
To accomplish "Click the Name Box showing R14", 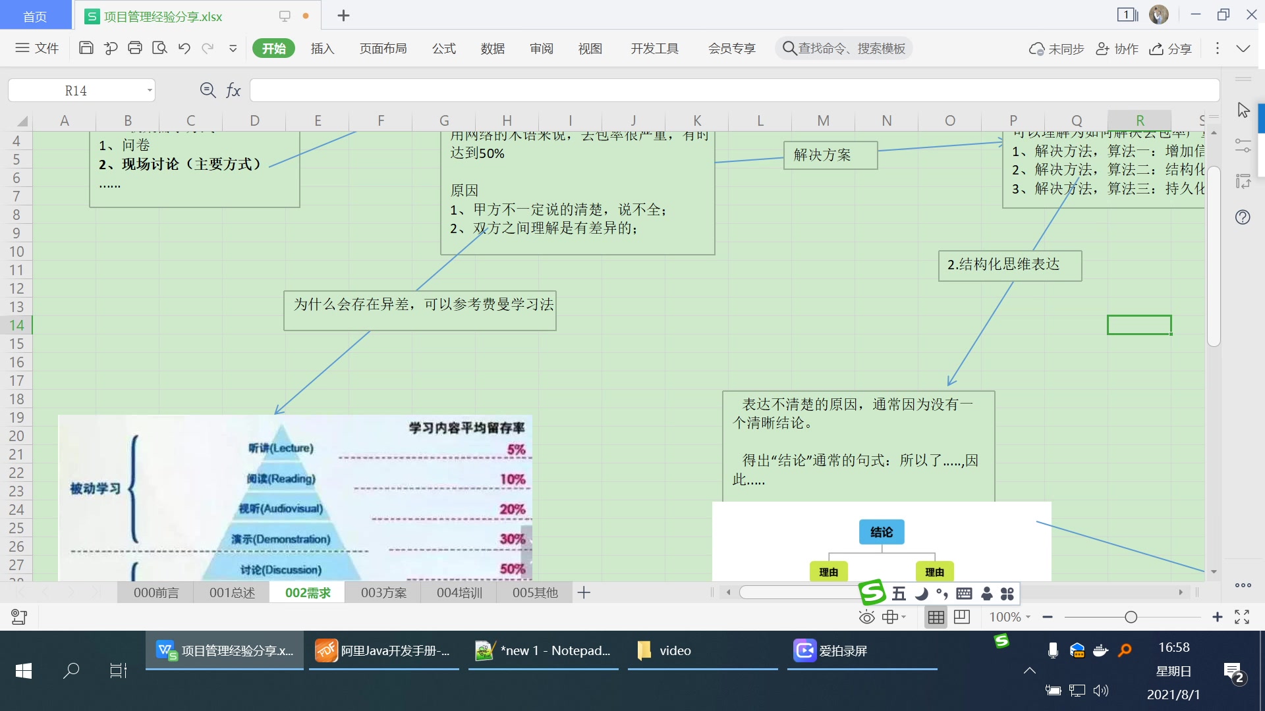I will tap(76, 90).
